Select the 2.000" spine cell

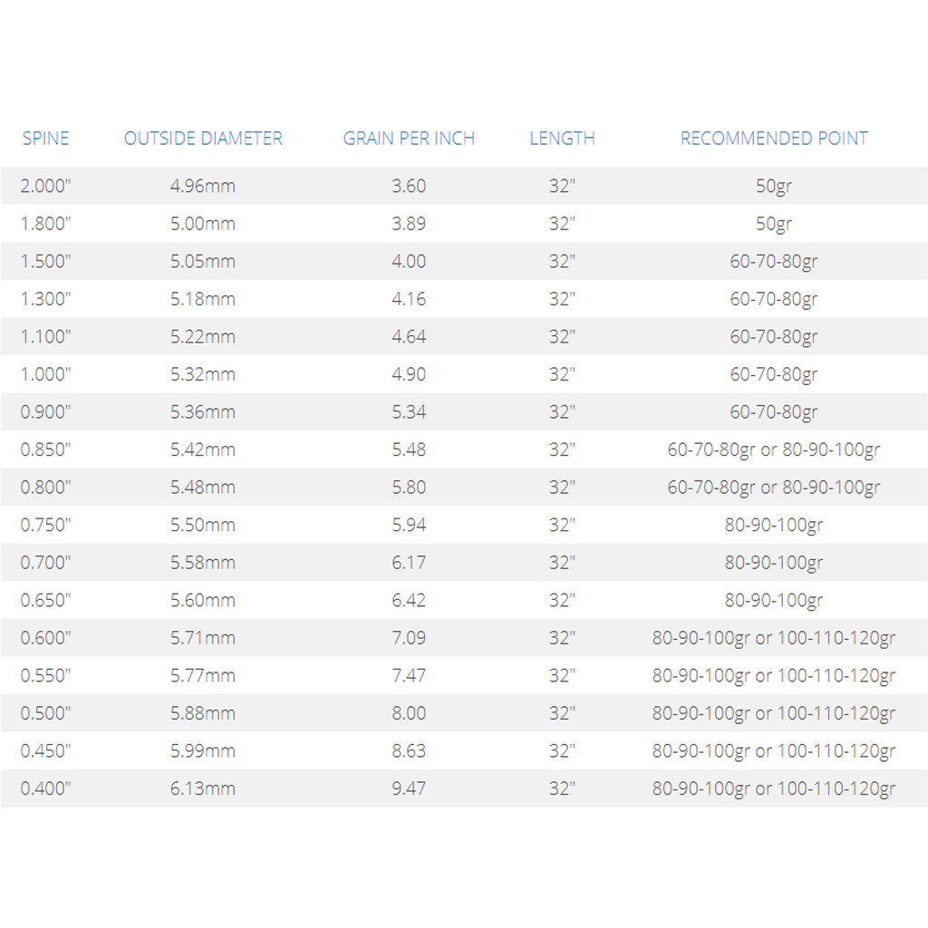(x=45, y=186)
